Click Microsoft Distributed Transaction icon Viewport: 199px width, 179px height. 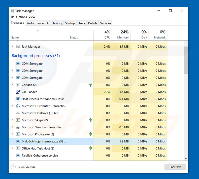[18, 106]
